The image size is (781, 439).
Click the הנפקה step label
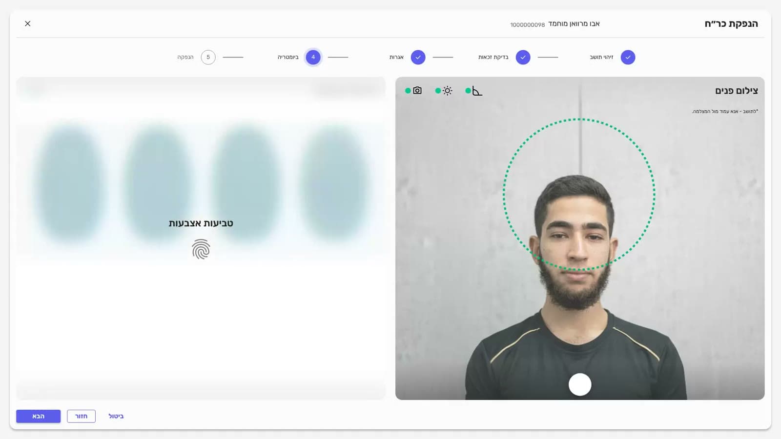[x=185, y=57]
